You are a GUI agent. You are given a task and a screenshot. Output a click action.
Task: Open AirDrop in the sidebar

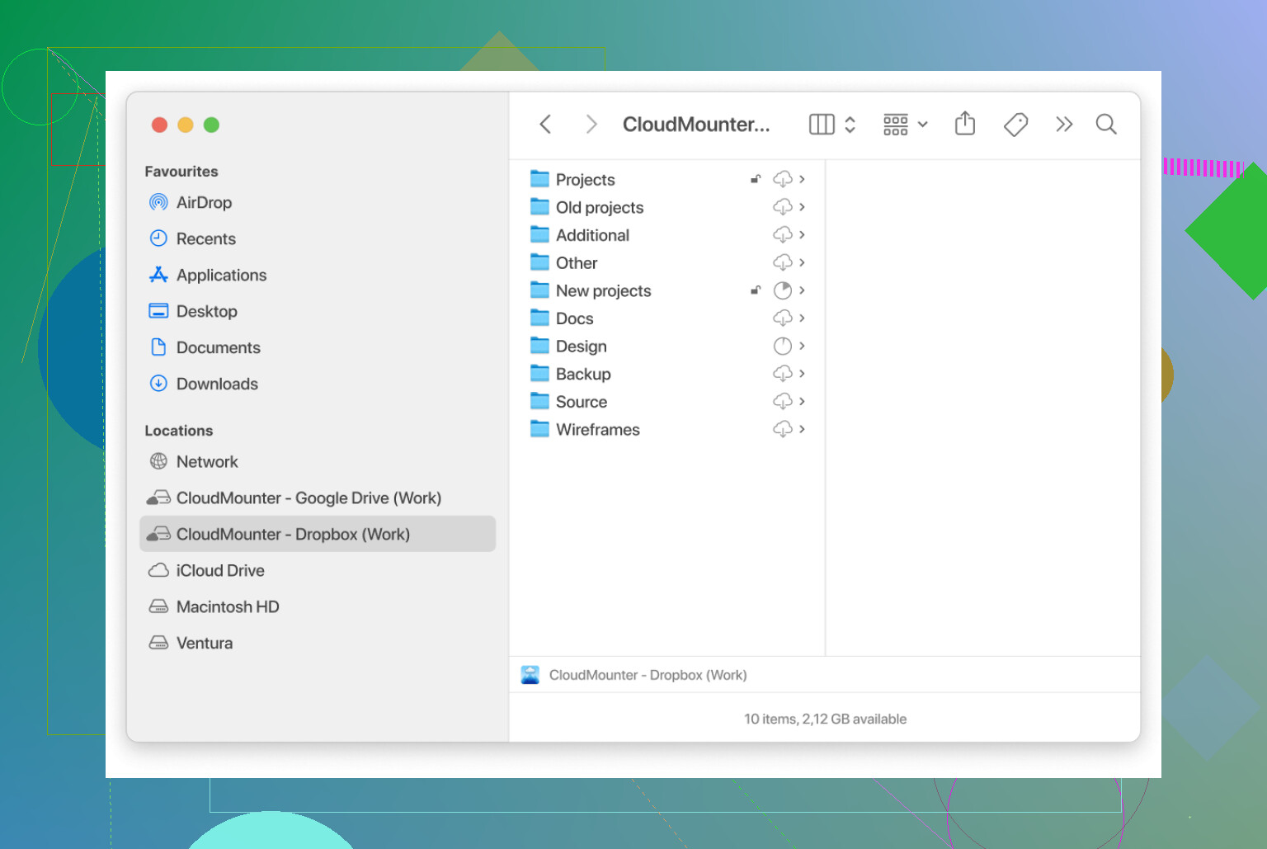coord(318,203)
